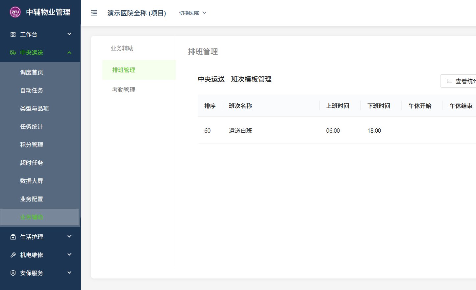Open 数据大屏 in the sidebar
This screenshot has height=290, width=476.
click(x=32, y=181)
